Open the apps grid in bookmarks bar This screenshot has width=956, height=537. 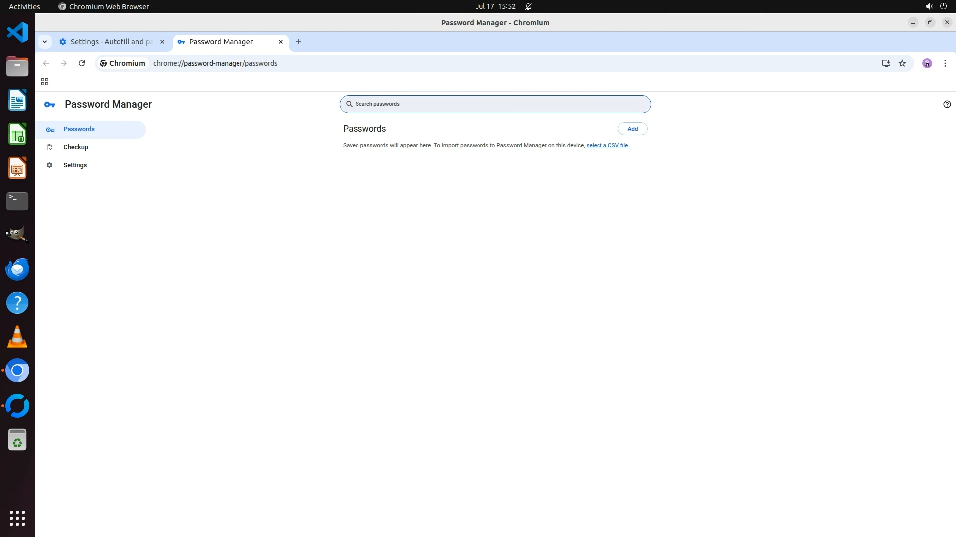point(45,82)
